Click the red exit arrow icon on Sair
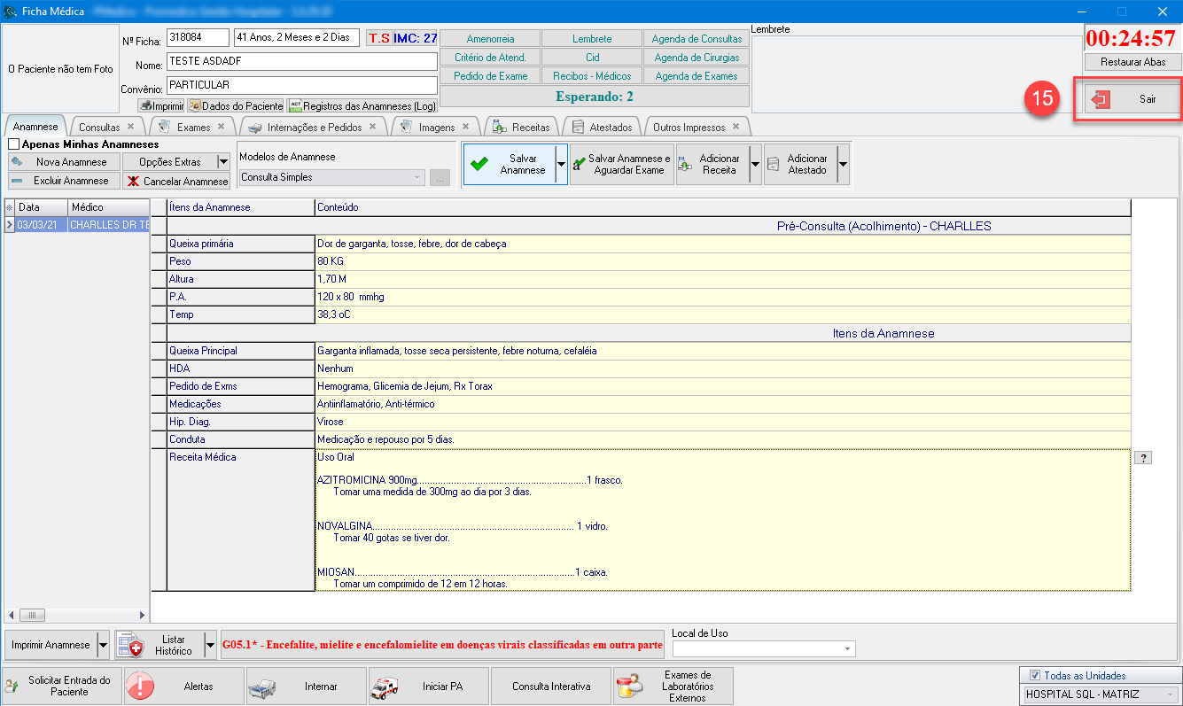The image size is (1183, 706). 1100,100
